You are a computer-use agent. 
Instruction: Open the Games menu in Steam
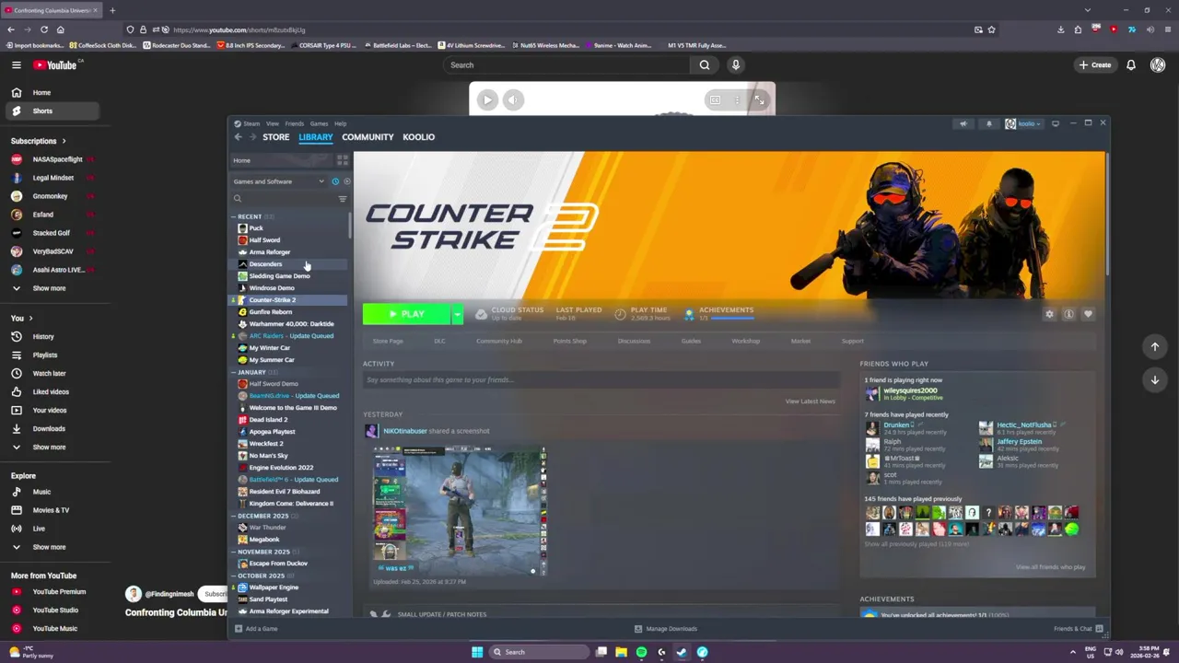tap(319, 123)
